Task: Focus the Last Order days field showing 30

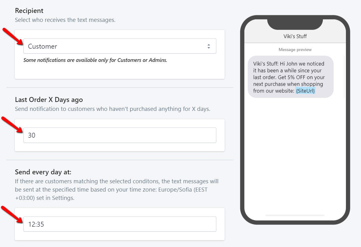Action: (x=119, y=135)
